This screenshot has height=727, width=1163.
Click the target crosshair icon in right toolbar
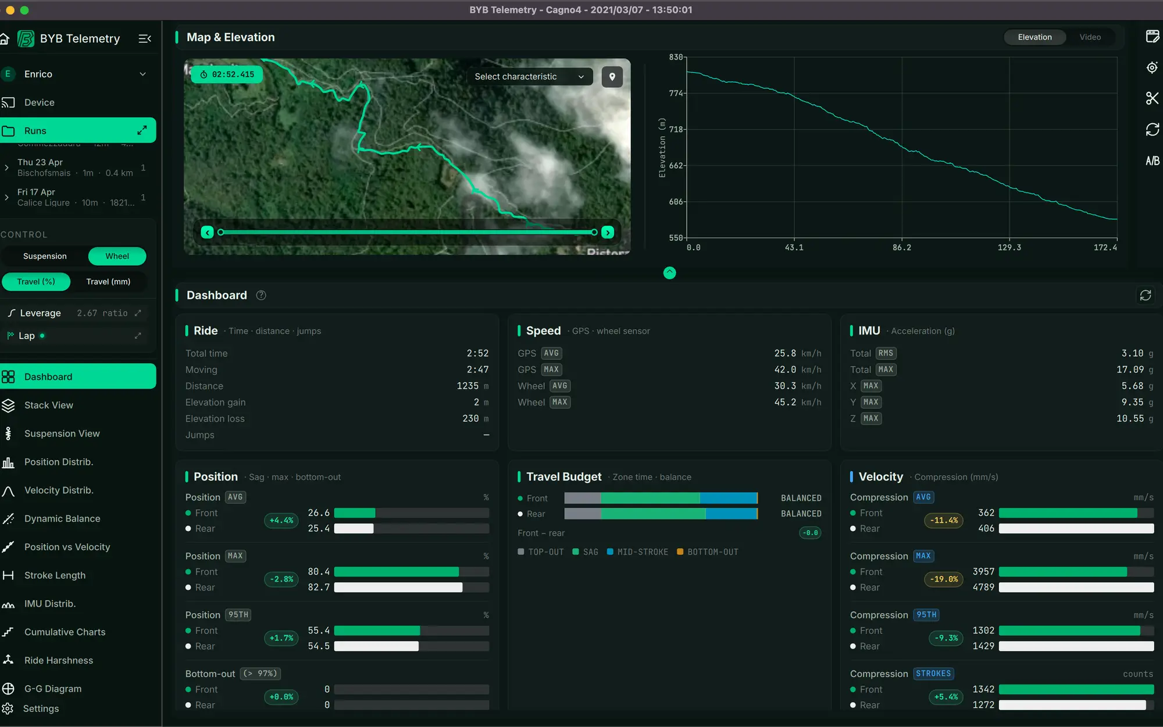coord(1152,67)
